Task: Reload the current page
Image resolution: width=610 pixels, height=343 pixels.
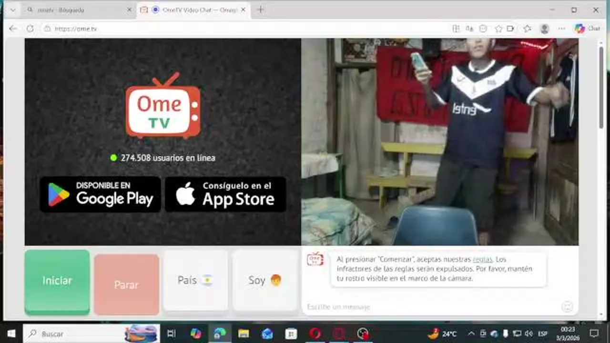Action: tap(30, 29)
